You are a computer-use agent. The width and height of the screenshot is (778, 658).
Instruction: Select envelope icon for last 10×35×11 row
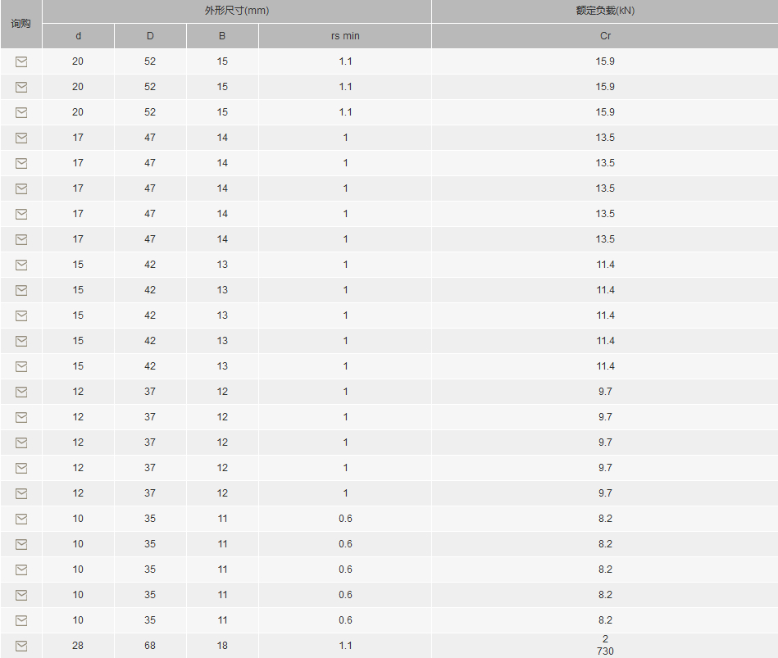point(21,620)
